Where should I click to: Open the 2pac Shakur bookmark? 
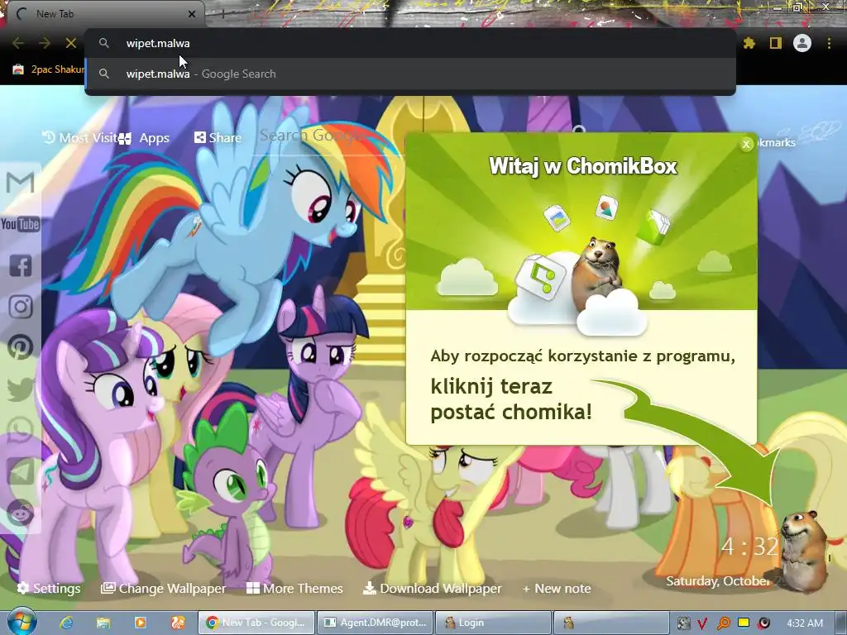49,69
